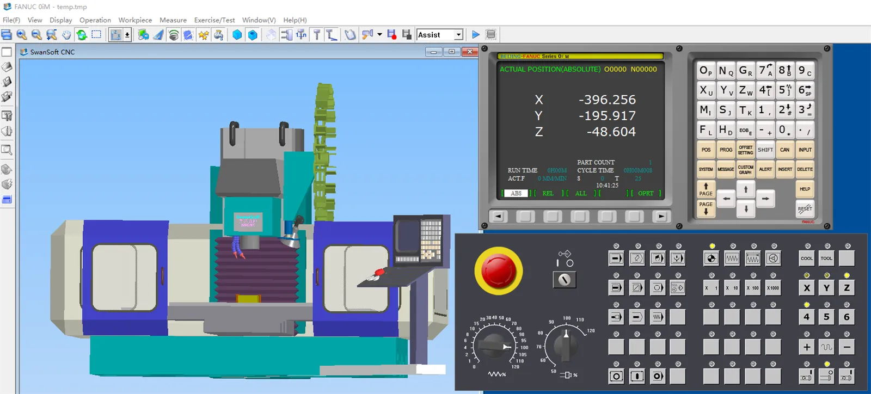Viewport: 871px width, 394px height.
Task: Open the File(F) menu
Action: [x=11, y=20]
